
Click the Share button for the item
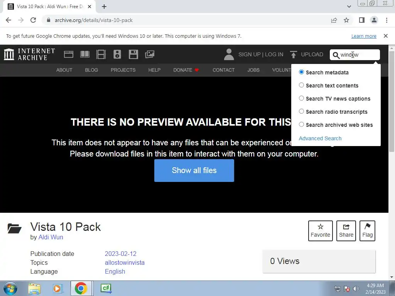pos(346,231)
